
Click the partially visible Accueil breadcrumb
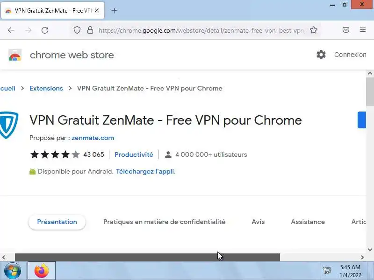click(x=7, y=88)
